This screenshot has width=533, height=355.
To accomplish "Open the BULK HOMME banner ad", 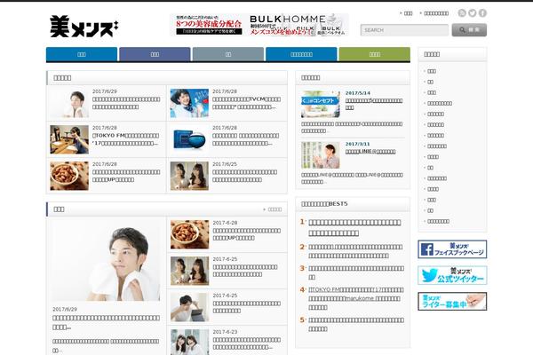I will point(259,25).
